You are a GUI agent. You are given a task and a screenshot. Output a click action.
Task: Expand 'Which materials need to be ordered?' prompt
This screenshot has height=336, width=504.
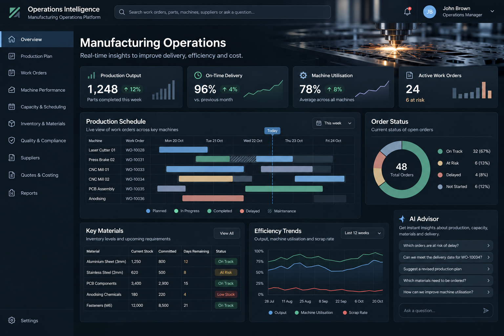click(x=446, y=281)
